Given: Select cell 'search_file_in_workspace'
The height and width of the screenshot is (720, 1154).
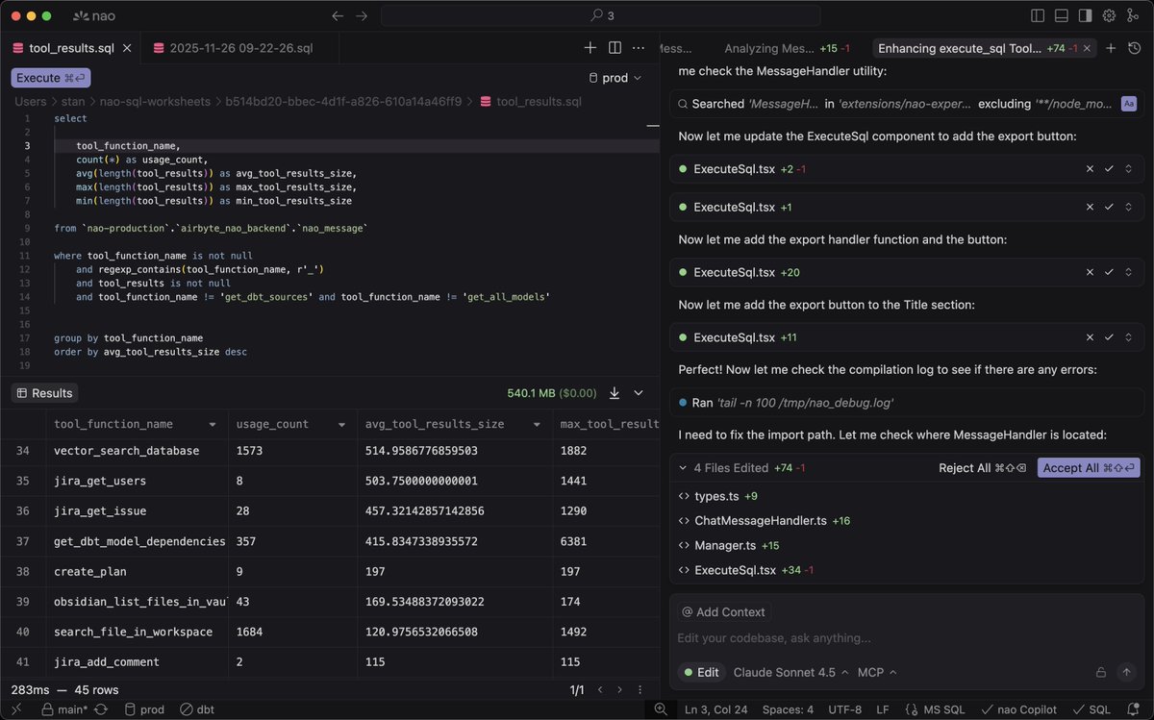Looking at the screenshot, I should click(137, 632).
